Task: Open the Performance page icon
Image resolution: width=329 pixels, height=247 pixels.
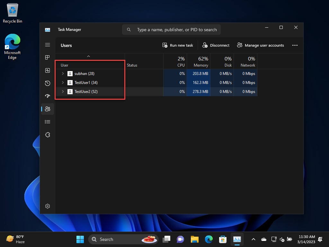Action: (48, 70)
